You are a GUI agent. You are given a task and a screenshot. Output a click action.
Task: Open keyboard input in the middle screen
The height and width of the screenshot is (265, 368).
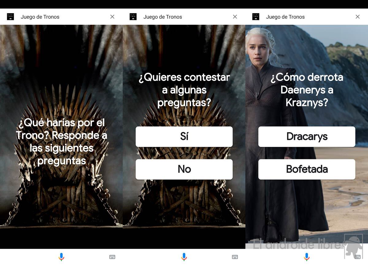[x=235, y=257]
